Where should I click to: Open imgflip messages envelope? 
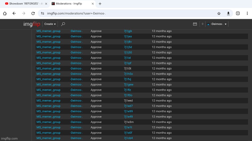195,24
